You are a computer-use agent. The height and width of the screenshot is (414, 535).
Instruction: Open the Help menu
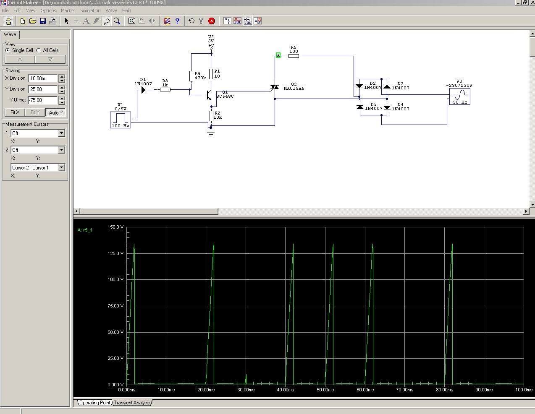(x=126, y=10)
